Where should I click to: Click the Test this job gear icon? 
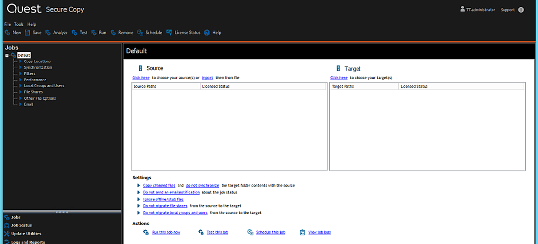(201, 232)
